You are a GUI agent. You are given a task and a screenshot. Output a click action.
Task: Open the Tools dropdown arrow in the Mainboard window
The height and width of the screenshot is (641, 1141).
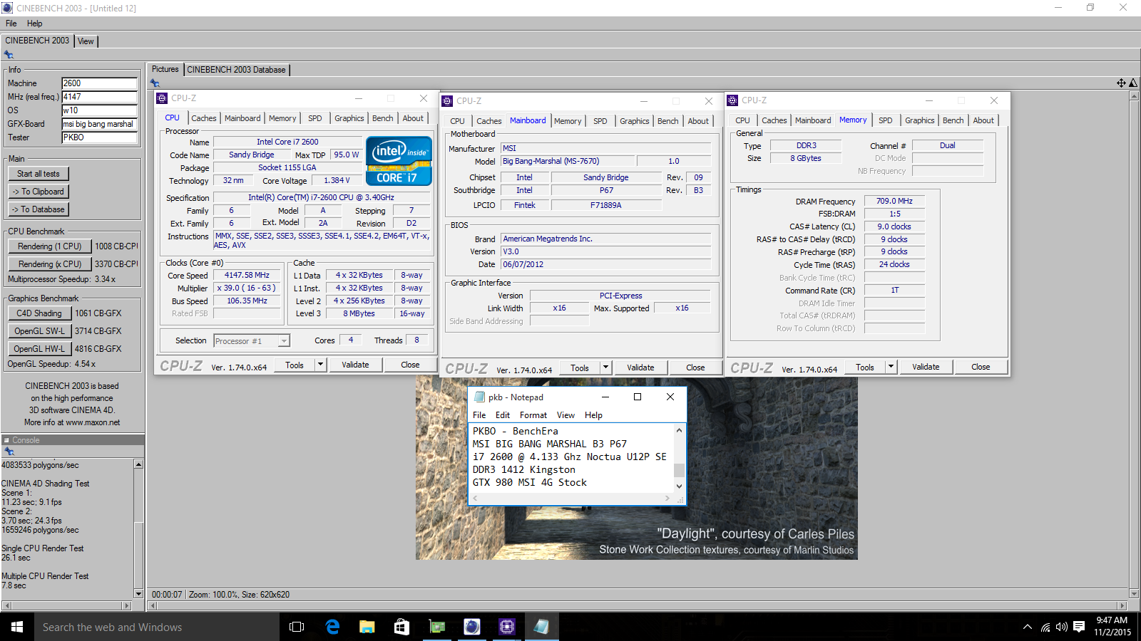605,368
